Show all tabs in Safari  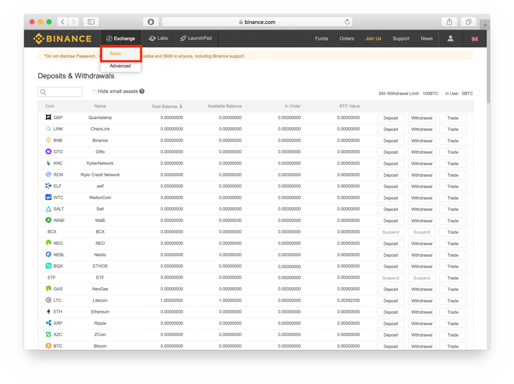468,22
